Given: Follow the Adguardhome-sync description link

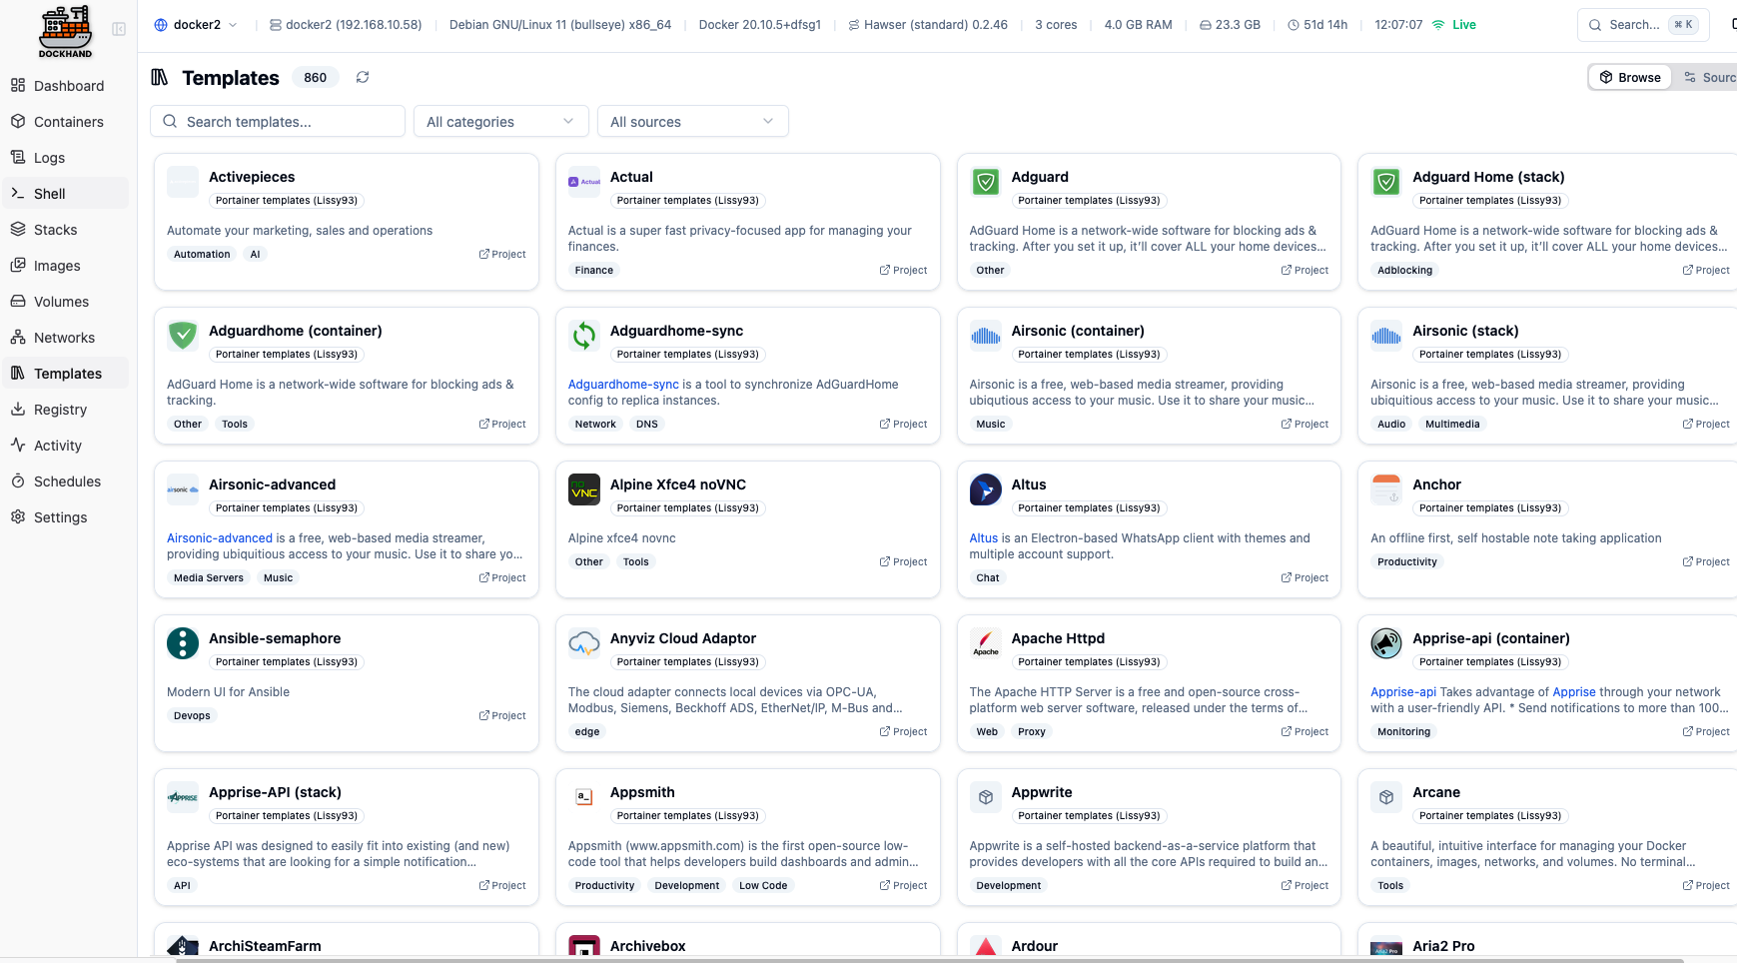Looking at the screenshot, I should click(x=623, y=385).
